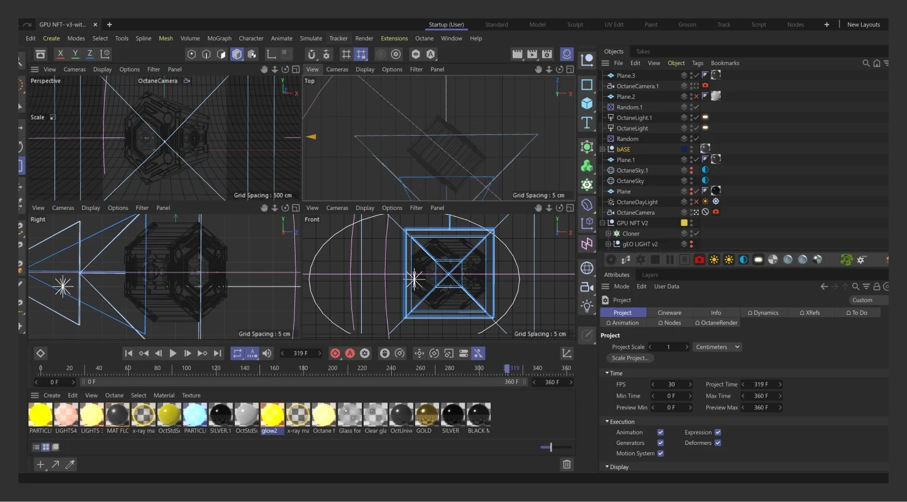Select the GOLD material swatch
The width and height of the screenshot is (907, 502).
coord(427,415)
